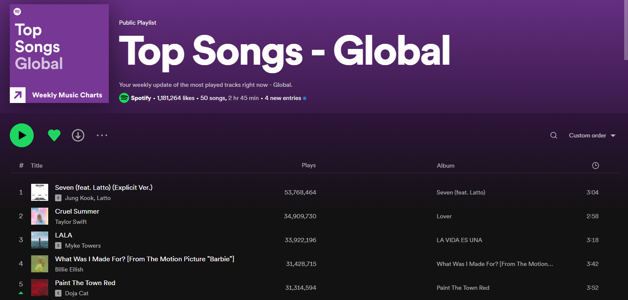The width and height of the screenshot is (628, 300).
Task: Open artist Myke Towers link
Action: coord(83,246)
